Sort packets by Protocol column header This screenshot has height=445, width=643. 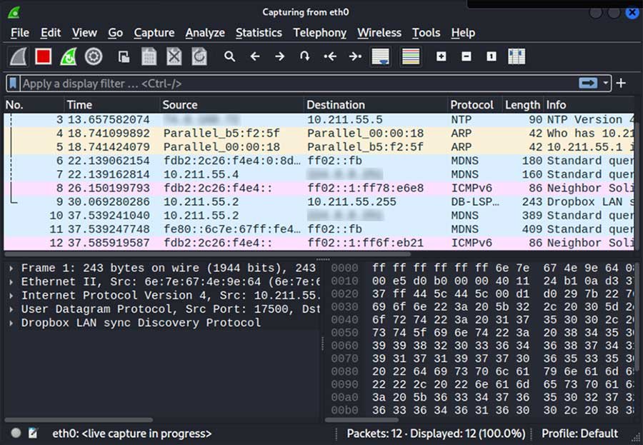tap(472, 105)
